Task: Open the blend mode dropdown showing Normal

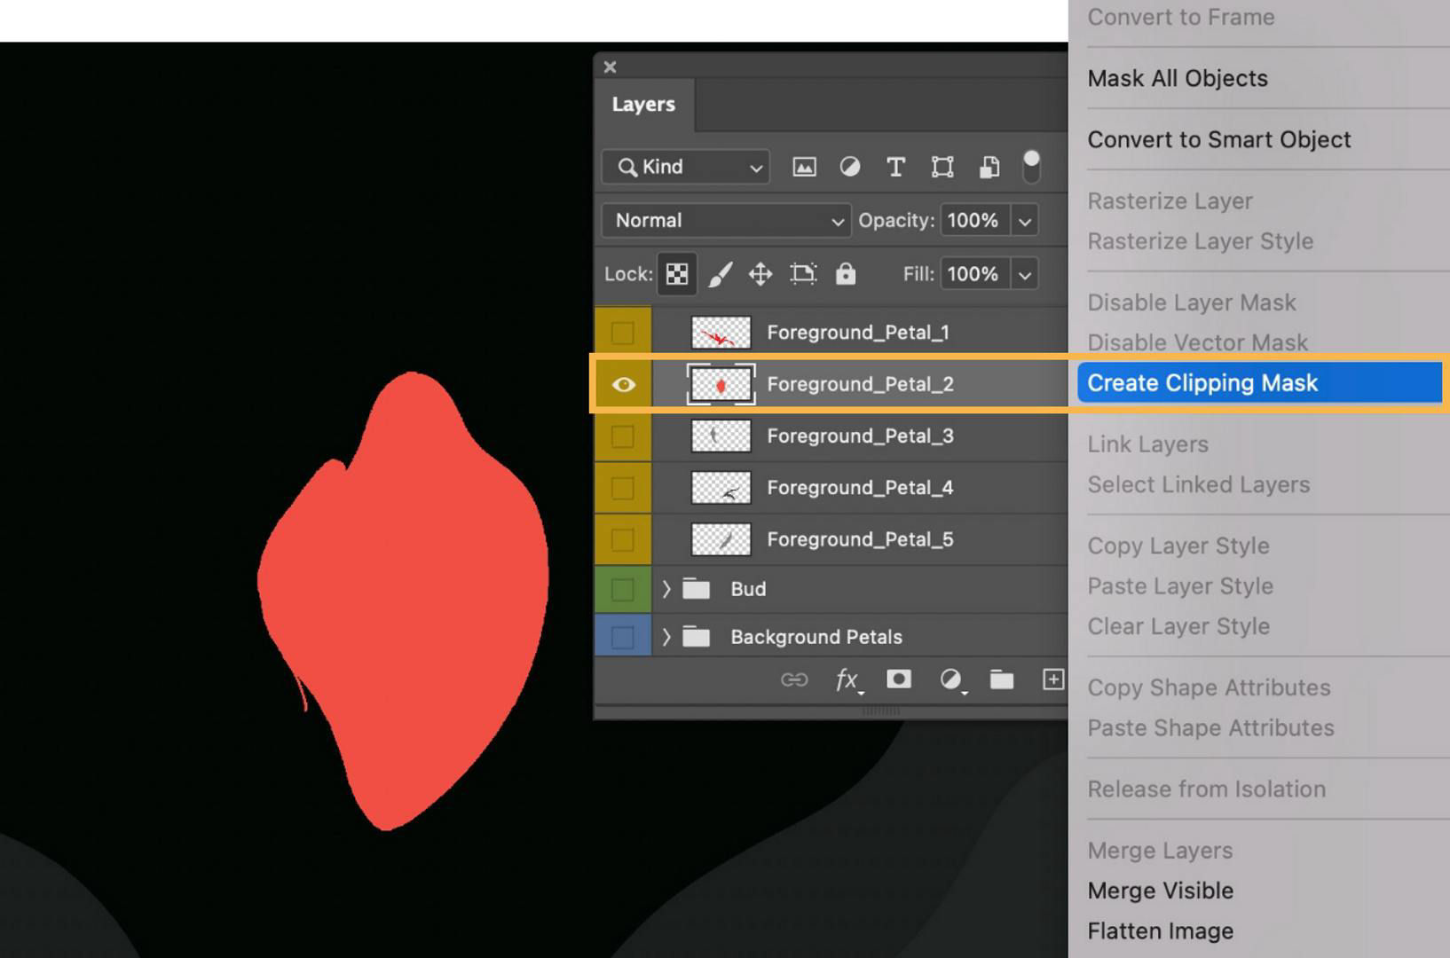Action: [x=724, y=220]
